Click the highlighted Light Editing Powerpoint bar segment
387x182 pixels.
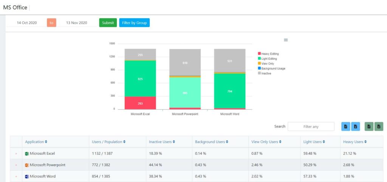[x=185, y=93]
